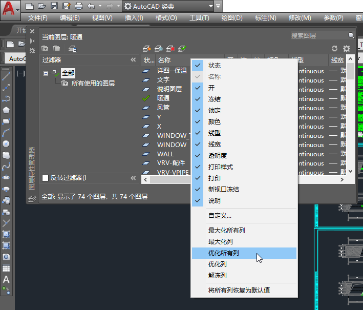Open the AutoCAD 经典 workspace dropdown
Image resolution: width=363 pixels, height=310 pixels.
coord(210,6)
